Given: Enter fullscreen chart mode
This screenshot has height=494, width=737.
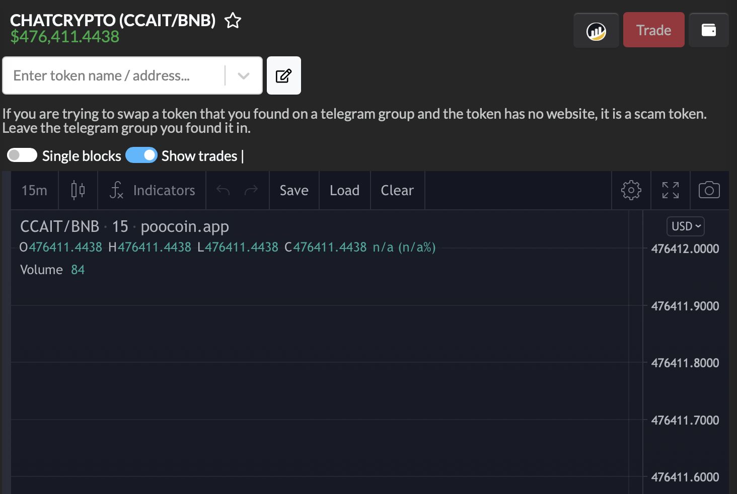Looking at the screenshot, I should pos(671,190).
